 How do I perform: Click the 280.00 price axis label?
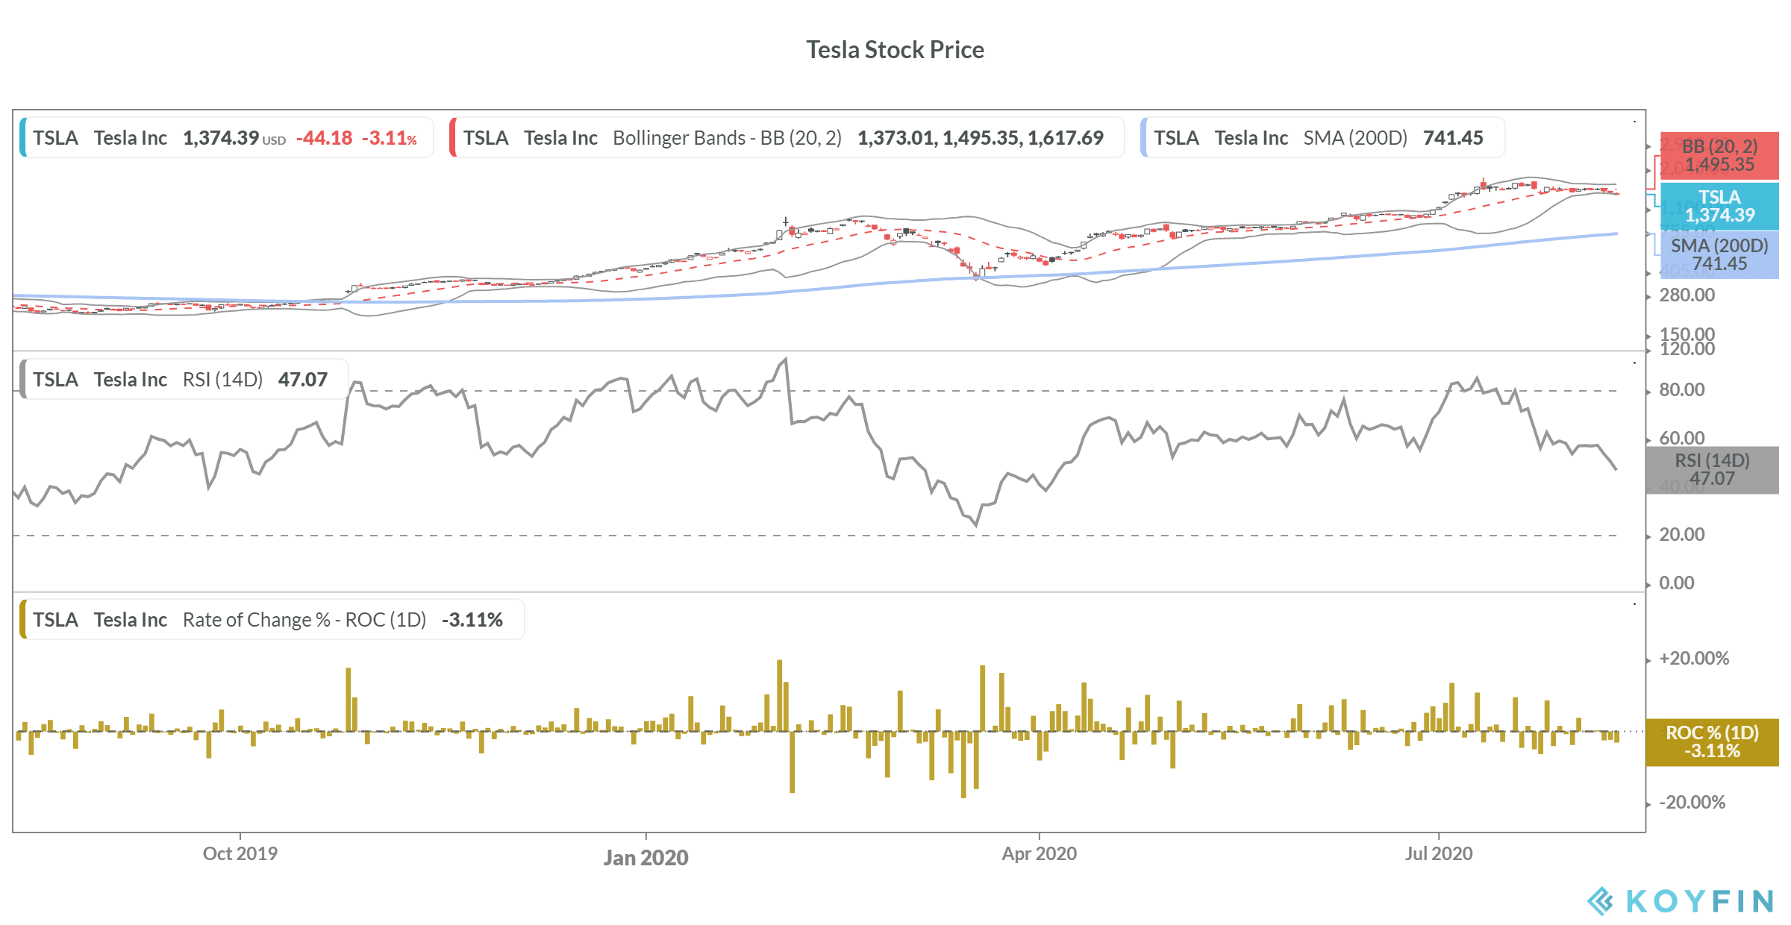click(x=1687, y=295)
